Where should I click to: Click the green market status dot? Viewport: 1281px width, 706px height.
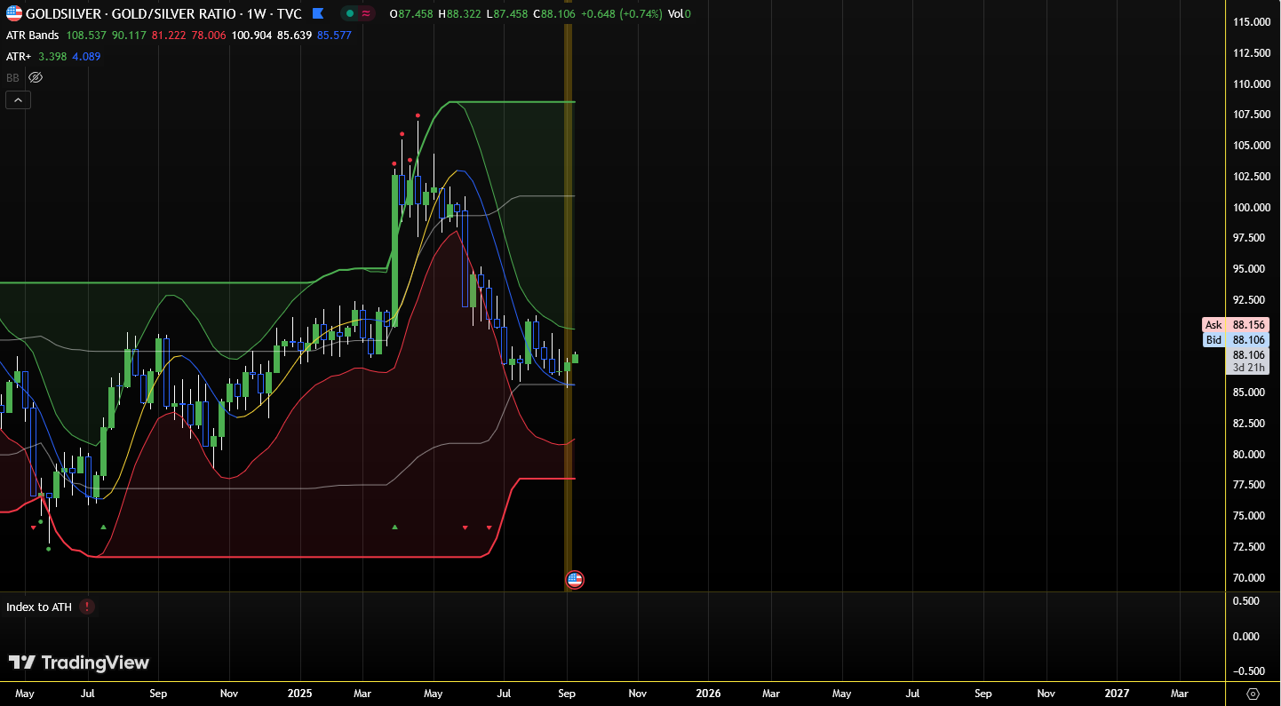pos(350,13)
